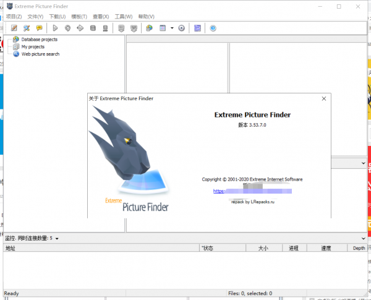Image resolution: width=371 pixels, height=300 pixels.
Task: Open the 文件(Y) menu
Action: [35, 16]
